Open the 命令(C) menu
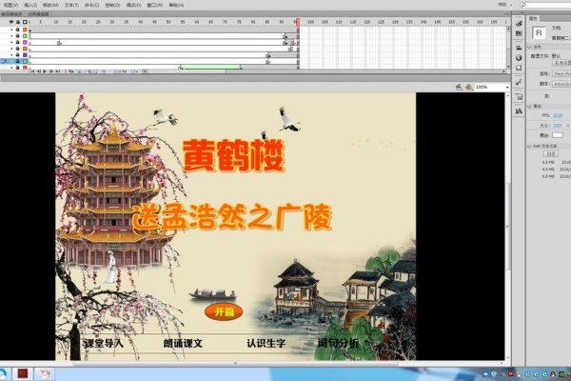571x381 pixels. click(91, 5)
